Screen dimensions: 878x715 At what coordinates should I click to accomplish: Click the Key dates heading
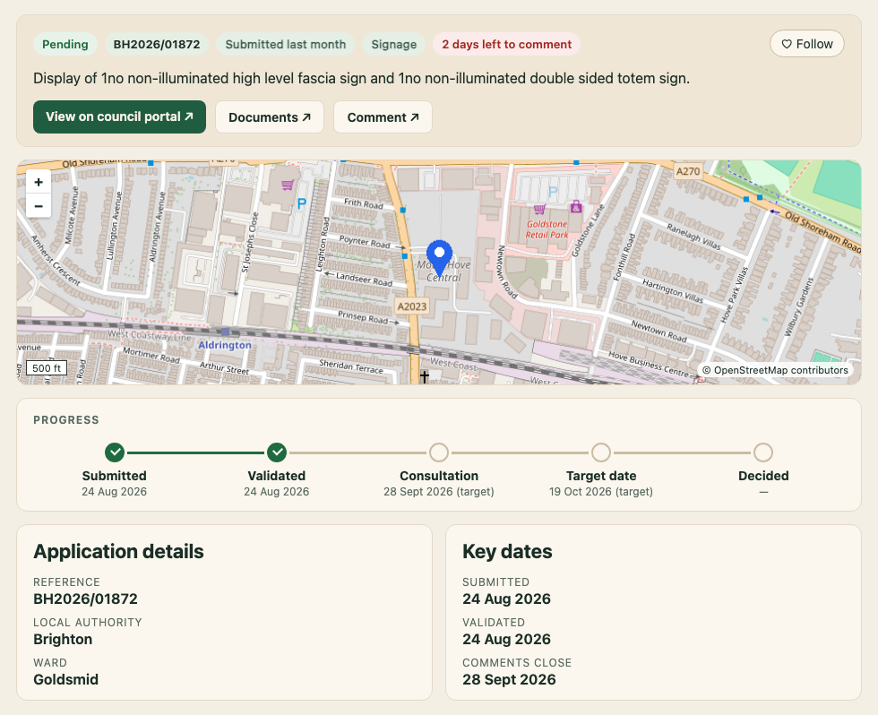(507, 552)
